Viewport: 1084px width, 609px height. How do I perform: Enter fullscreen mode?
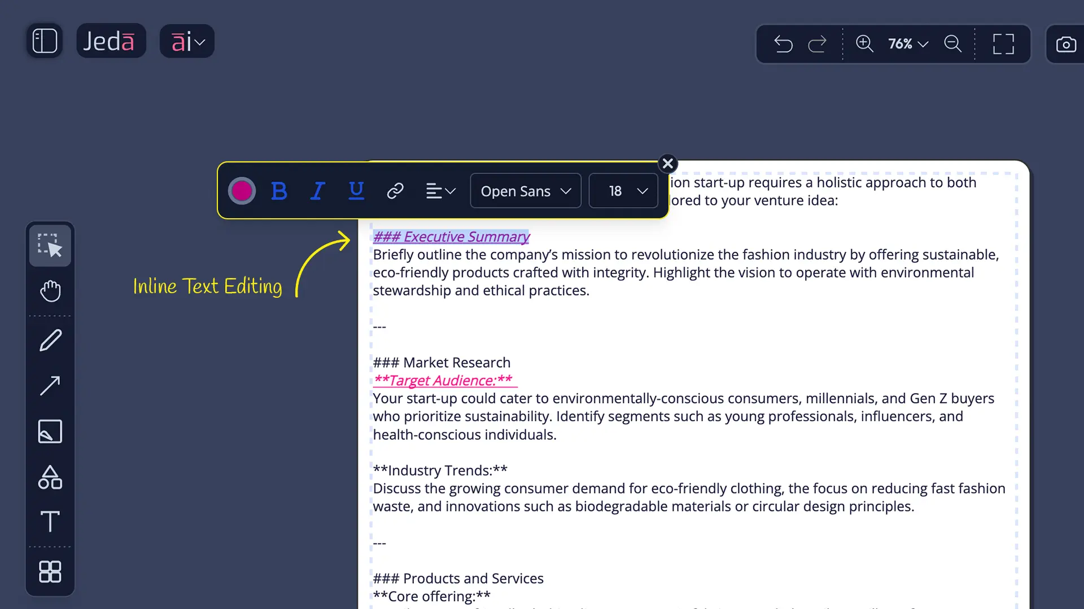coord(1004,43)
